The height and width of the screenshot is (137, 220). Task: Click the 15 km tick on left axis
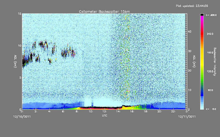[x=20, y=14]
